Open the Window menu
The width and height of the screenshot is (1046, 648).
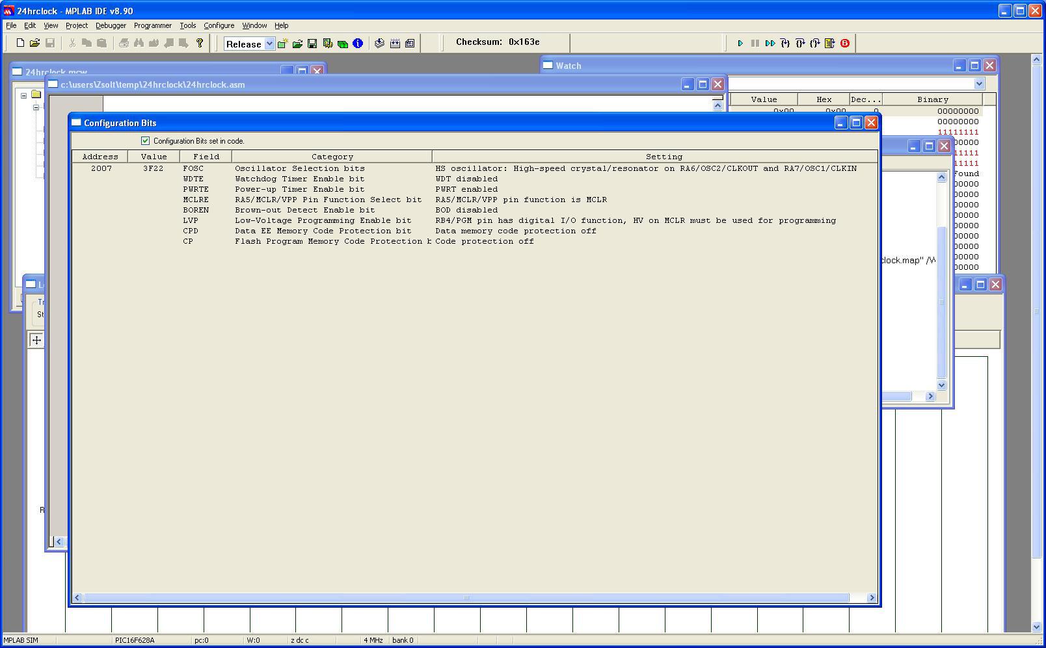254,25
